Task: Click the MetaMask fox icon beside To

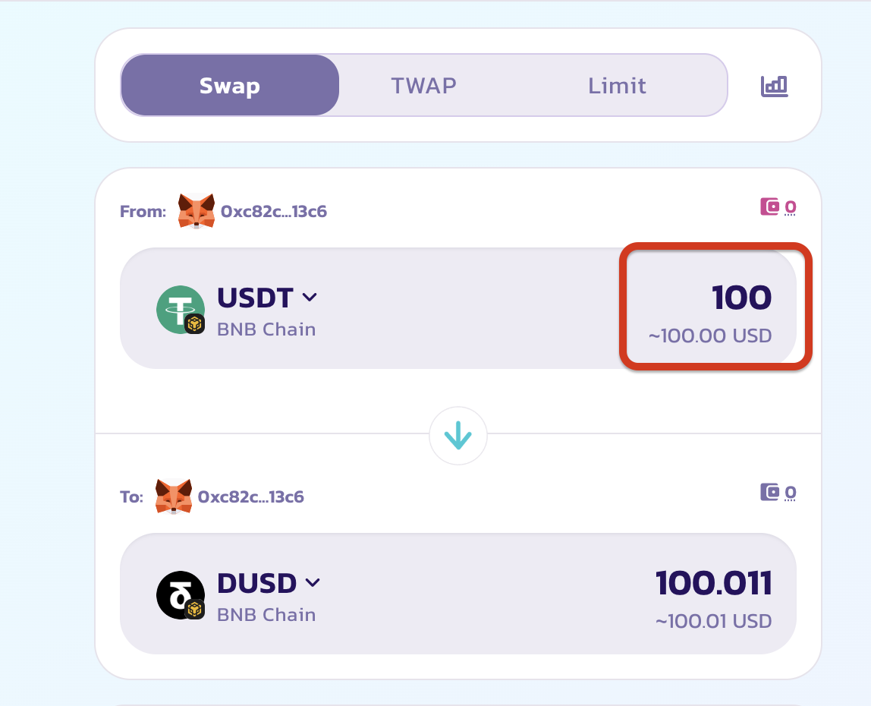Action: [174, 496]
